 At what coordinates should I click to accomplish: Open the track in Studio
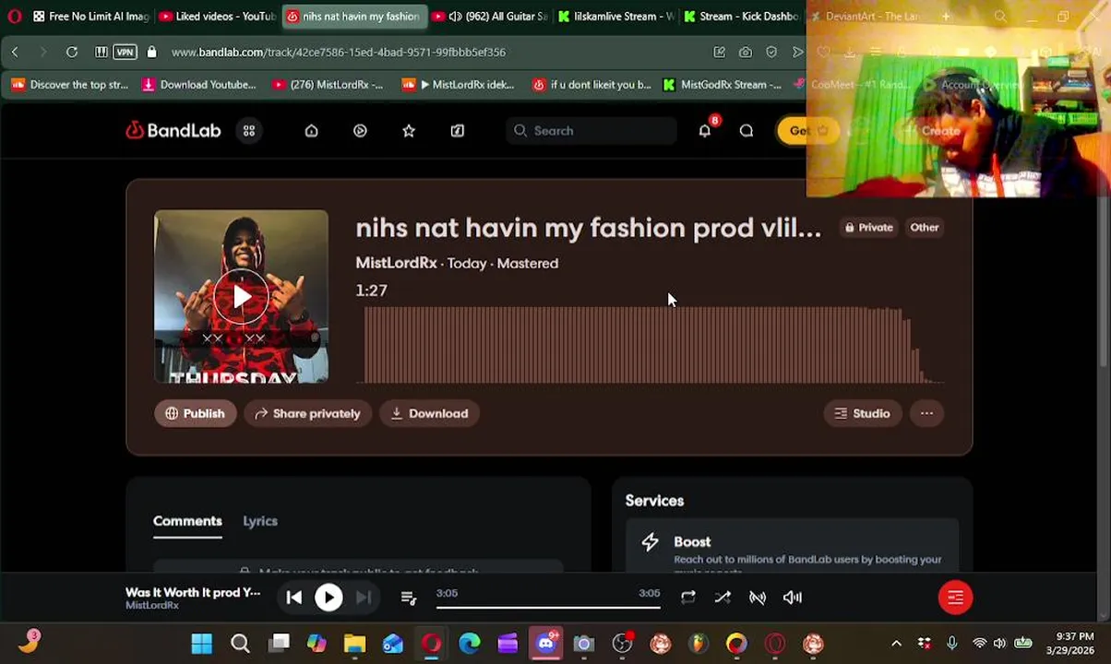tap(863, 413)
